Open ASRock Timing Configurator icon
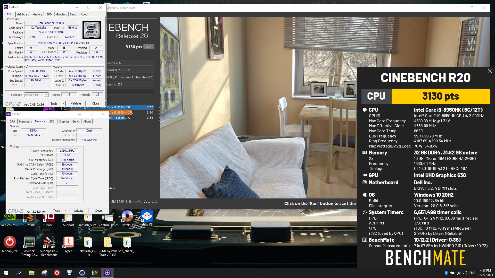This screenshot has width=495, height=278. tap(29, 246)
